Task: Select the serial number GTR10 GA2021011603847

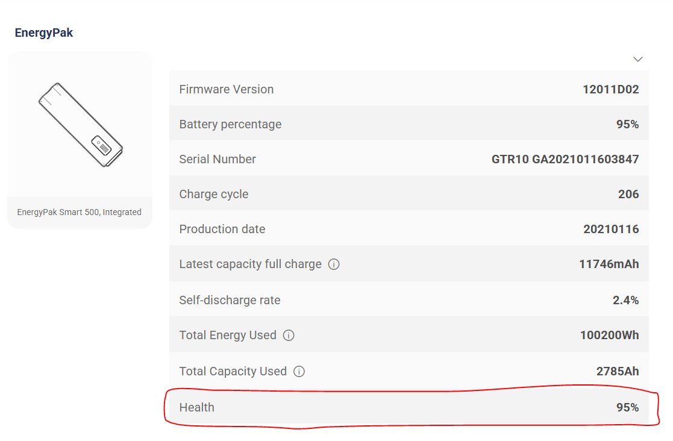Action: [565, 159]
